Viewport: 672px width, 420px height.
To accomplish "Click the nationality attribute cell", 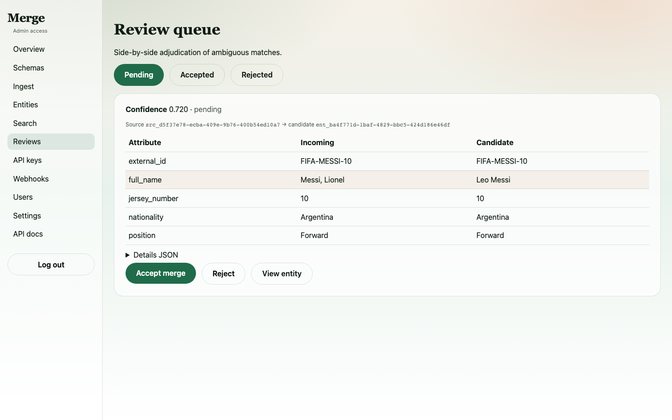I will 211,217.
